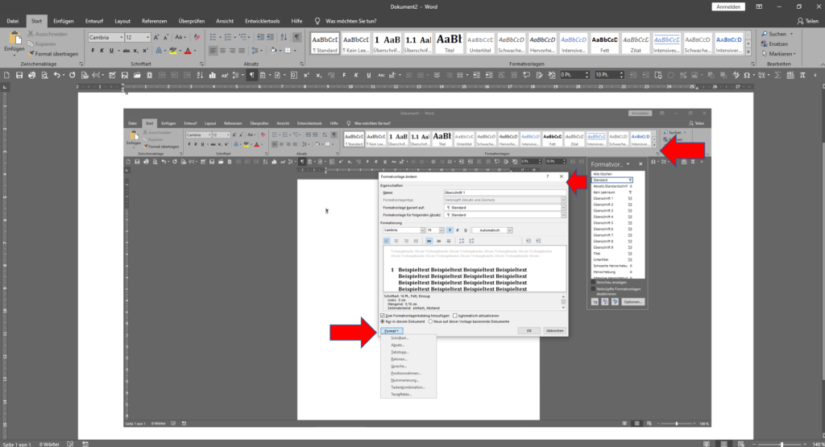This screenshot has height=447, width=825.
Task: Align text right in the main ribbon
Action: coord(232,51)
